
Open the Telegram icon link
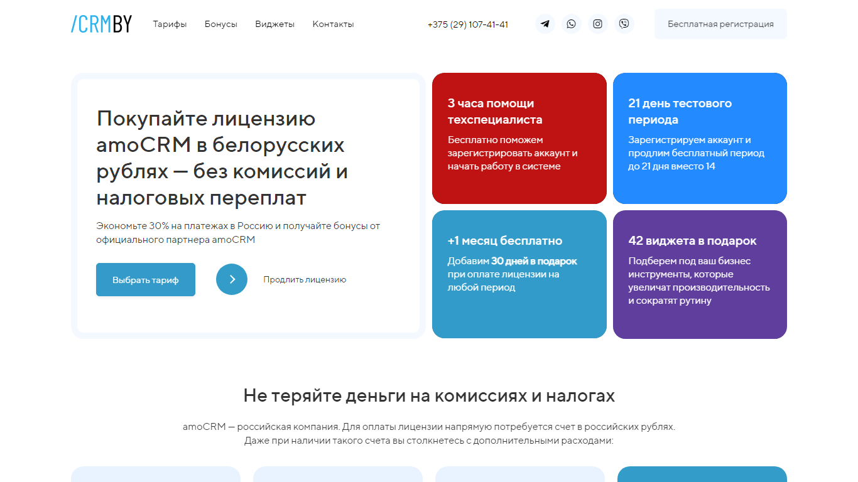pos(545,24)
